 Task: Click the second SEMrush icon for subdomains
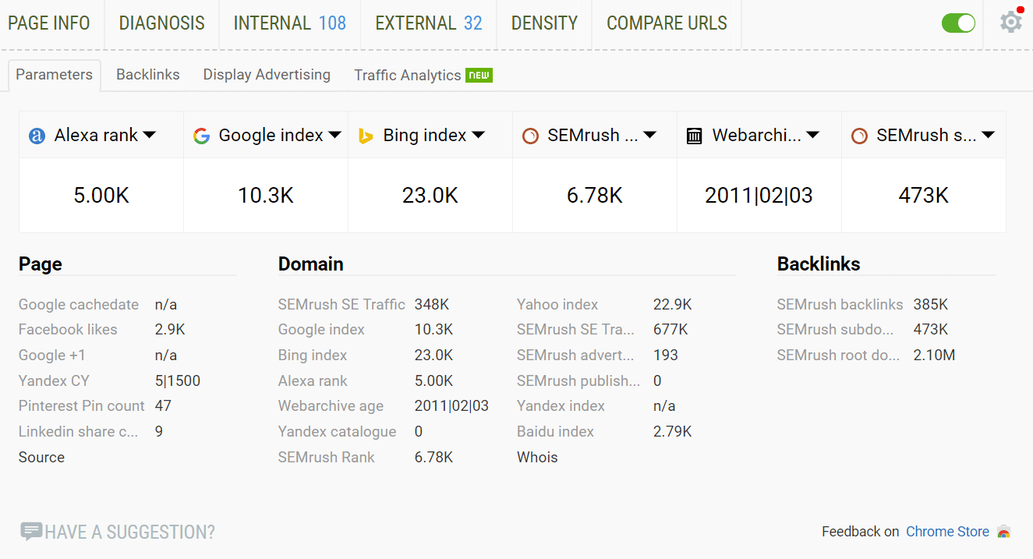(860, 134)
